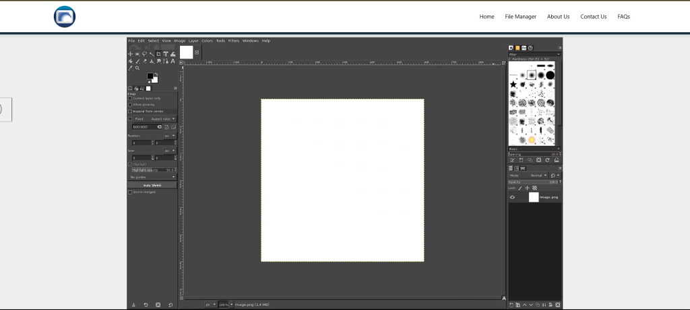Click the star-shaped brush preset
The height and width of the screenshot is (310, 690).
[513, 85]
